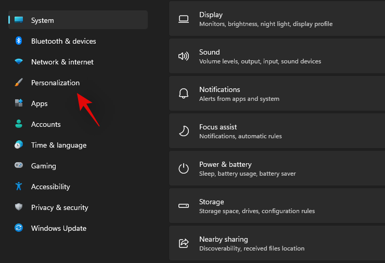This screenshot has width=385, height=263.
Task: Click the Accessibility figure icon
Action: click(x=19, y=187)
